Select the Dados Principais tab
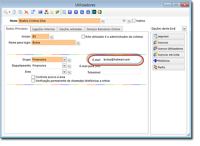Image resolution: width=200 pixels, height=146 pixels. 17,29
